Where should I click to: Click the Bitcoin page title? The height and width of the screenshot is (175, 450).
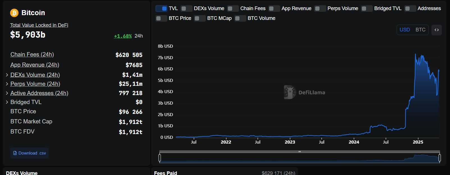(x=33, y=13)
